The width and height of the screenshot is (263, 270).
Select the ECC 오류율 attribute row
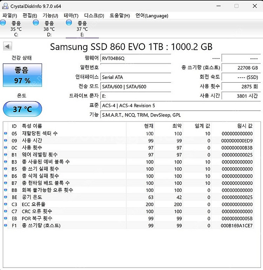pos(128,204)
